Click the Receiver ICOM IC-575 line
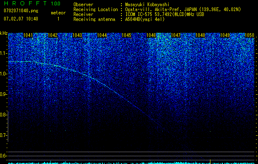 click(x=139, y=14)
